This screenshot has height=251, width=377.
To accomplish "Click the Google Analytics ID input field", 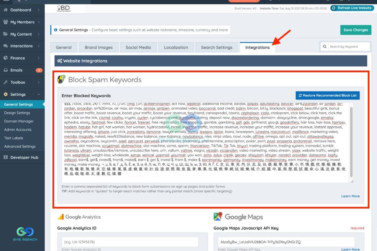I will (x=130, y=242).
